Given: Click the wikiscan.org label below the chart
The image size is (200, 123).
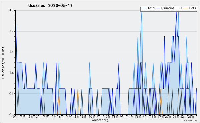Looking at the screenshot, I should [x=100, y=120].
